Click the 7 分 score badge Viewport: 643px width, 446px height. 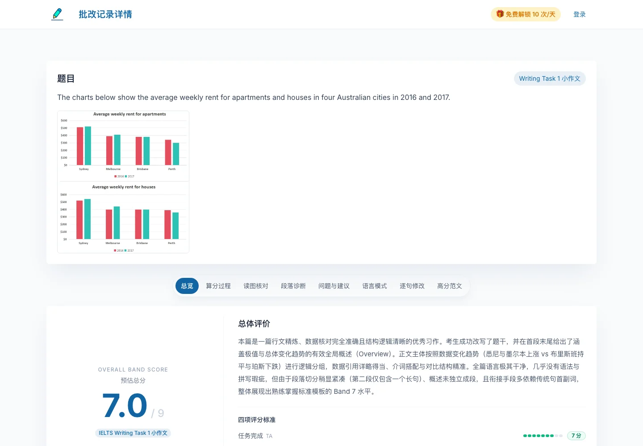[576, 436]
